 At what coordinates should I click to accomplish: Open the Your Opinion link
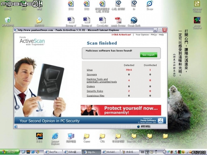coord(142,35)
